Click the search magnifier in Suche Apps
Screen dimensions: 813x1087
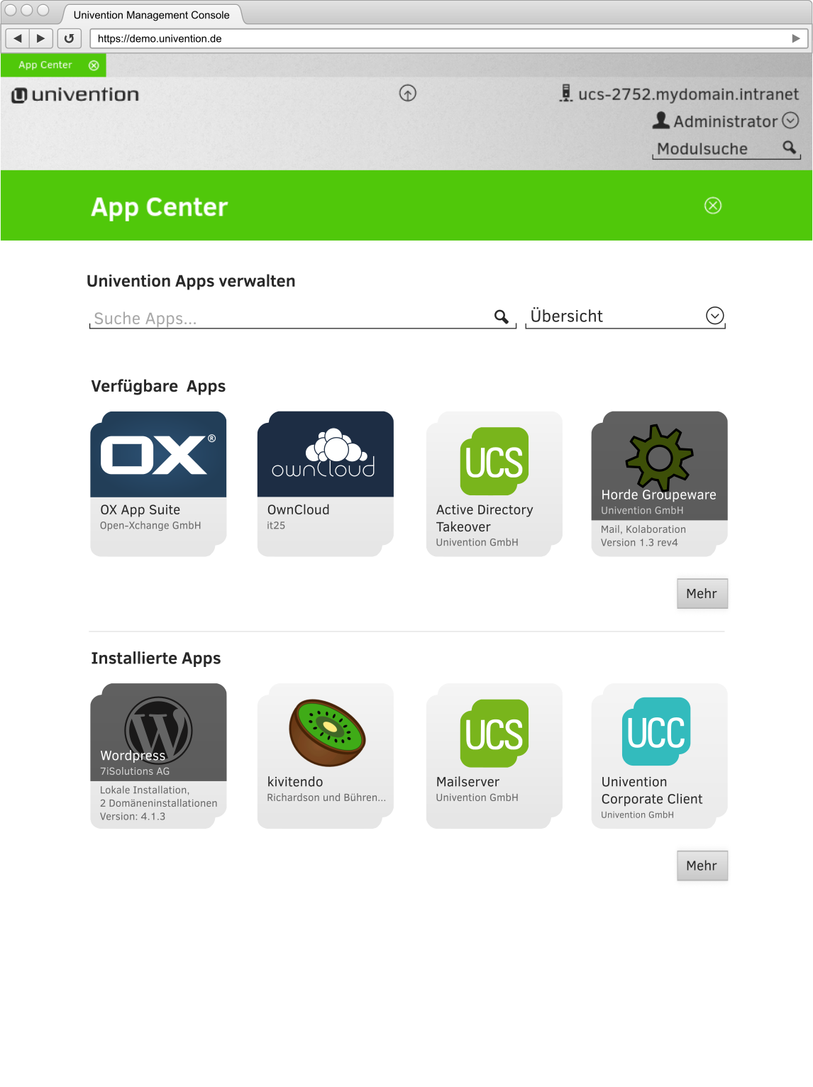click(x=502, y=316)
